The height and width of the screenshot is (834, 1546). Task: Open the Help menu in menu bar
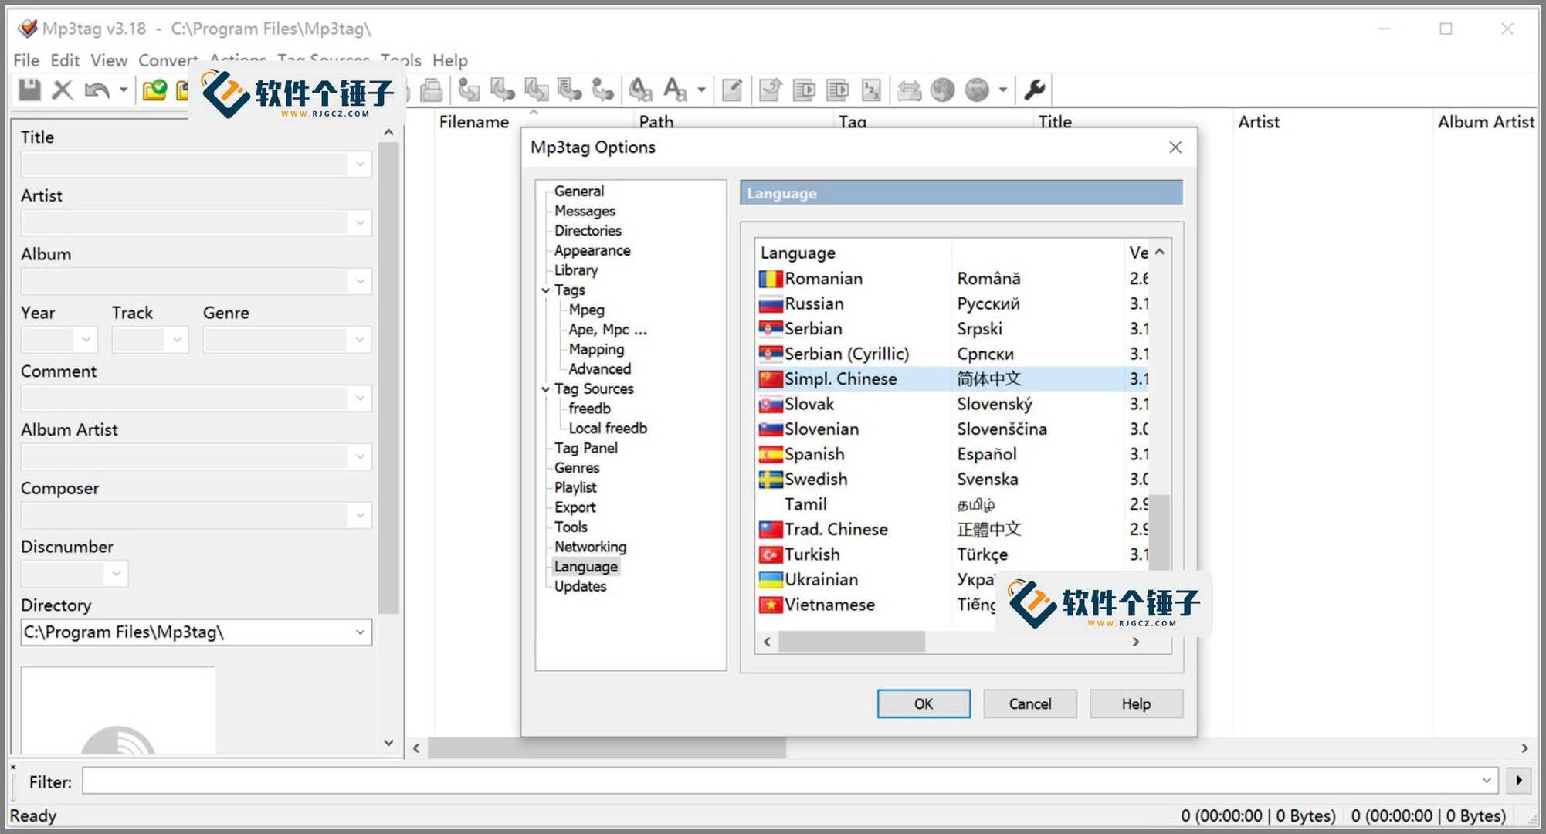point(449,60)
